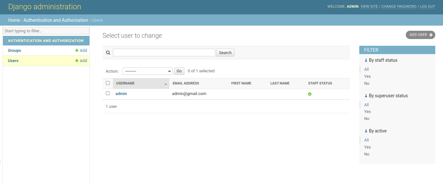Filter staff status by Yes

[x=367, y=76]
